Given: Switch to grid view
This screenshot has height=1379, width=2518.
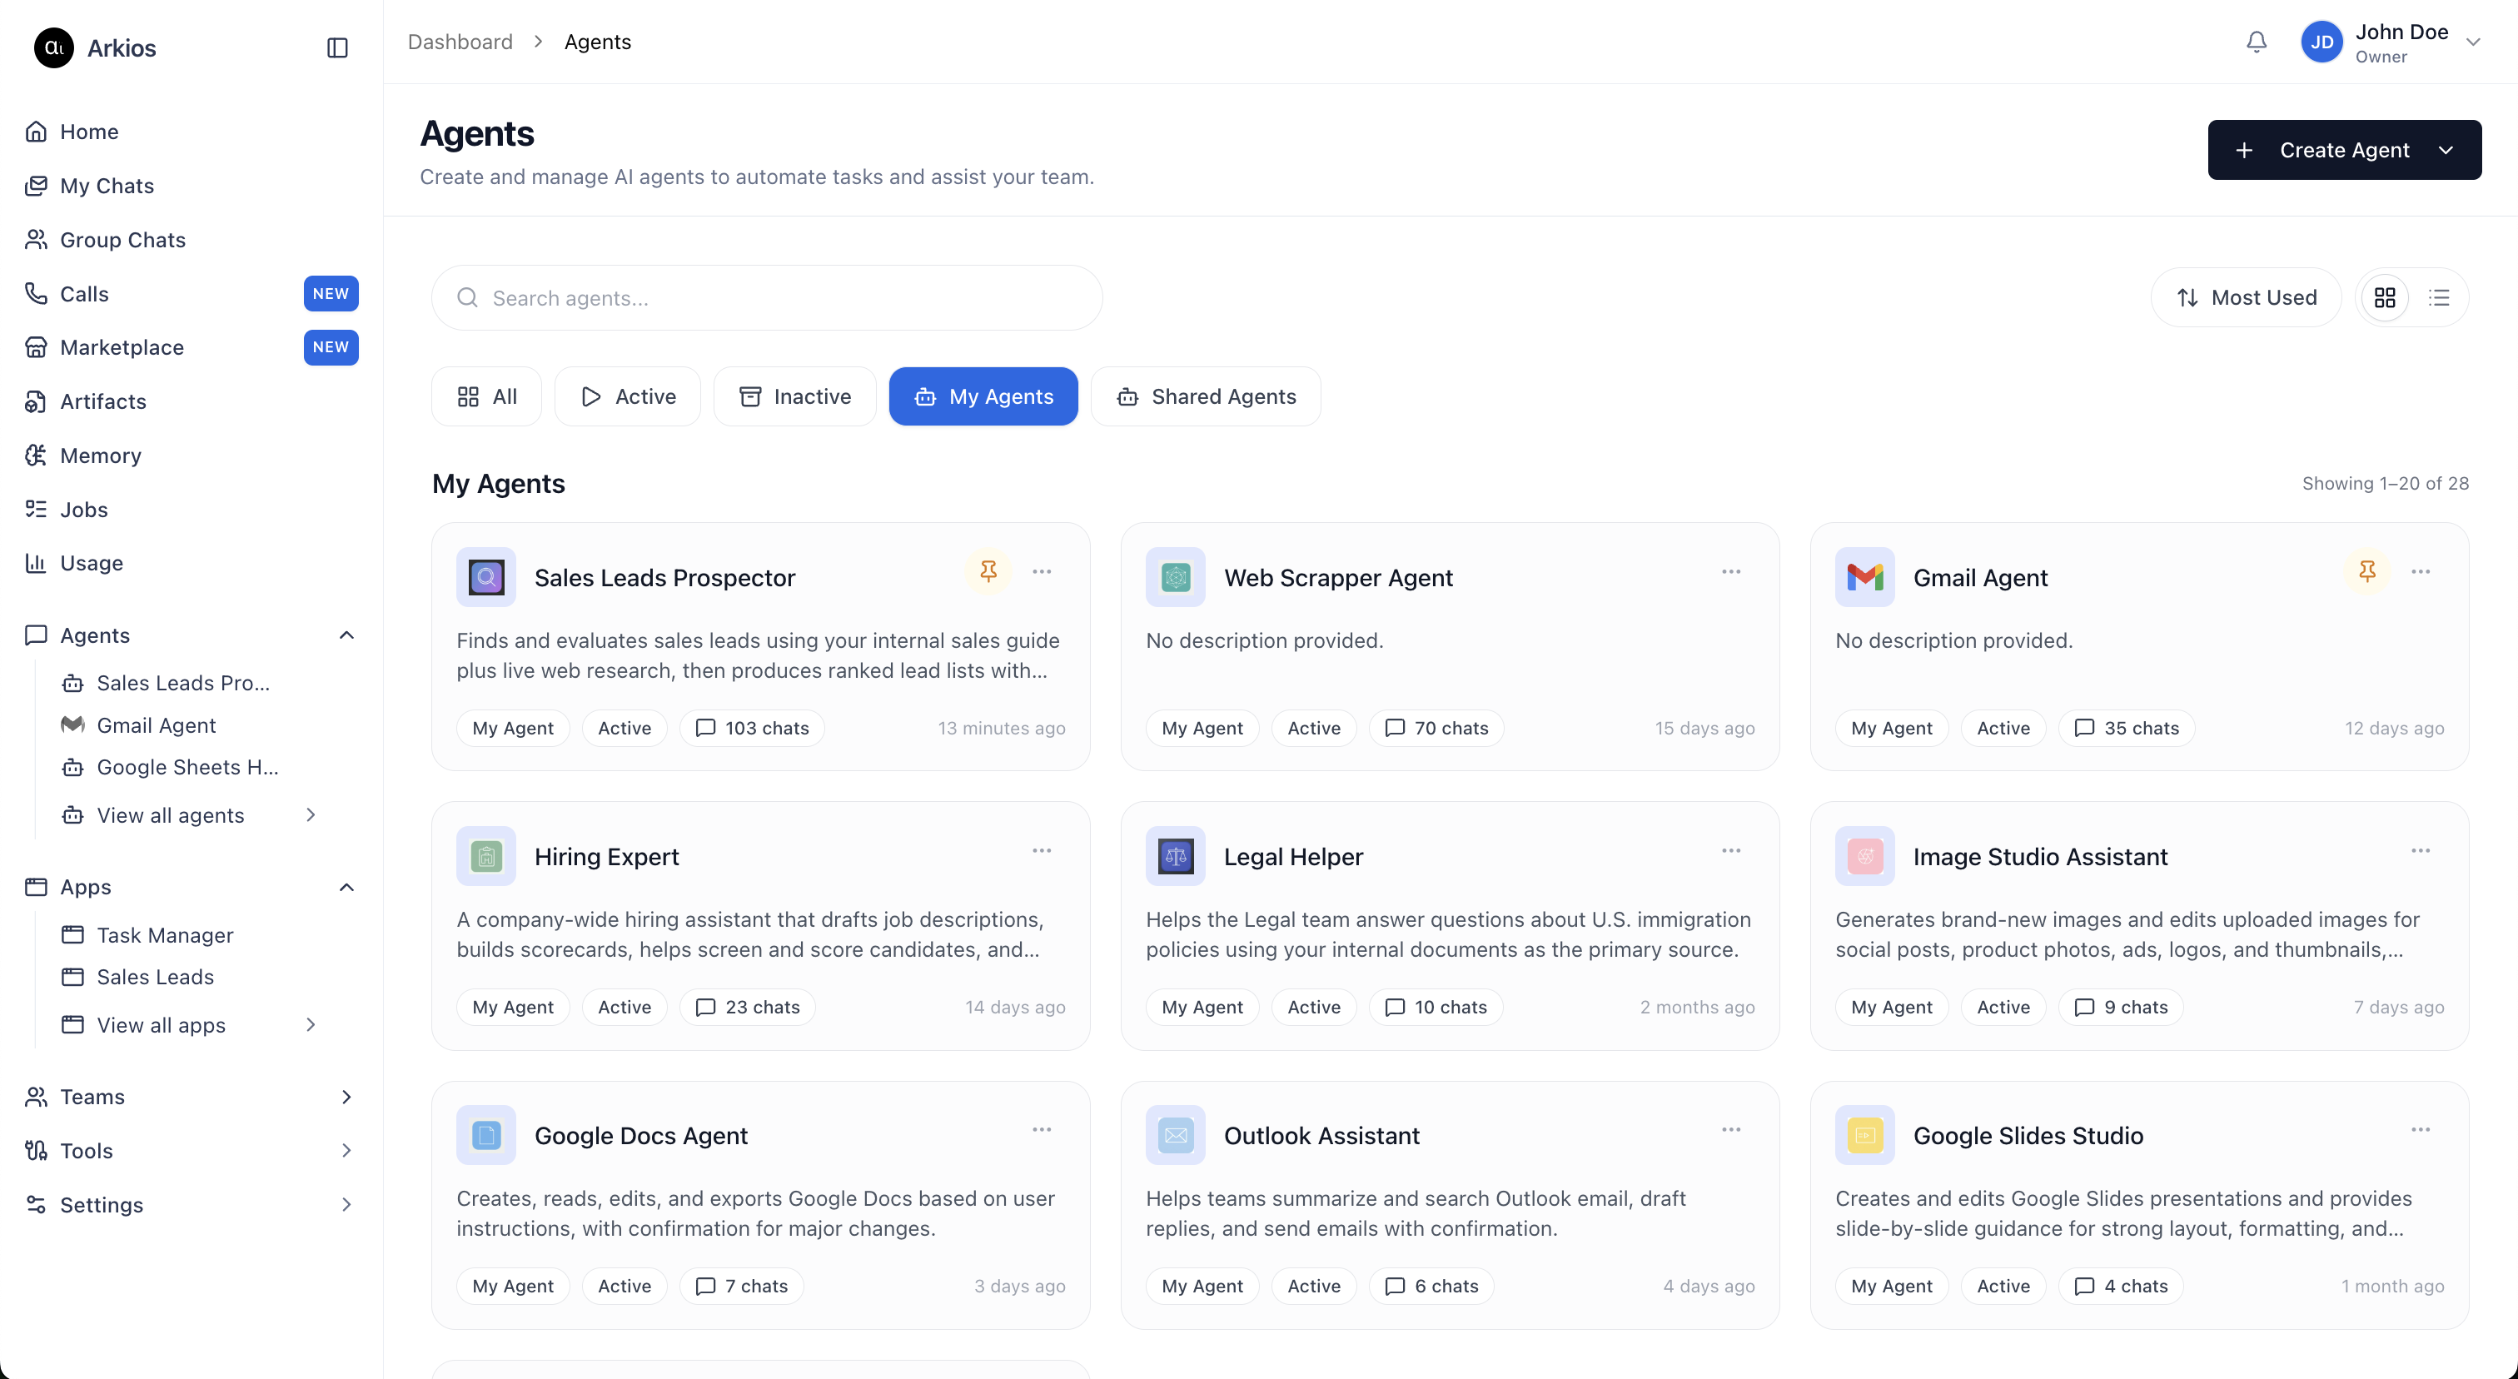Looking at the screenshot, I should tap(2385, 297).
